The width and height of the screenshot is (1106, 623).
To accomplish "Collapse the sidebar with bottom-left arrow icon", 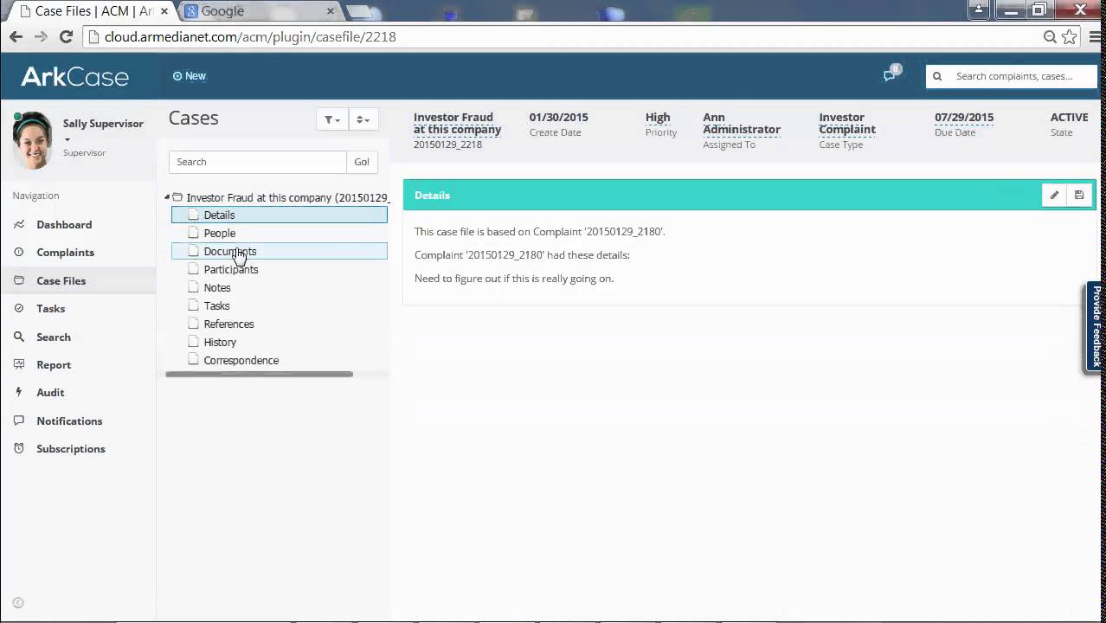I will point(18,603).
